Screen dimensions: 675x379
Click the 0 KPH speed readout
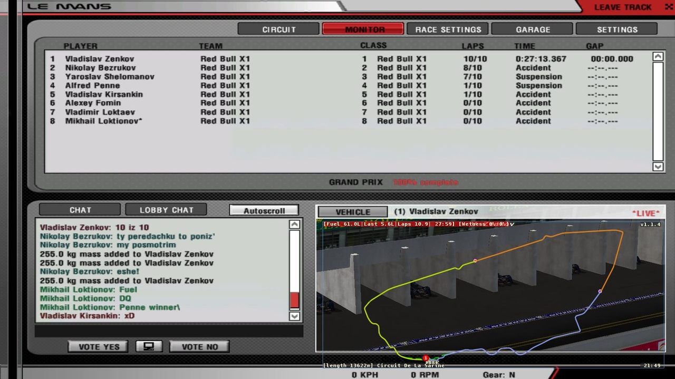(365, 375)
